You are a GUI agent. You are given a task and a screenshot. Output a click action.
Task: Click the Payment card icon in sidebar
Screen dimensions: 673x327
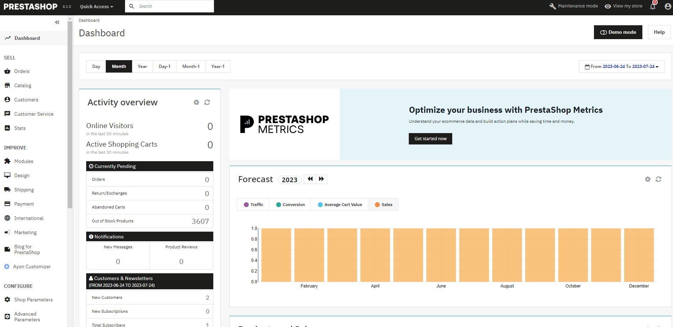[7, 204]
